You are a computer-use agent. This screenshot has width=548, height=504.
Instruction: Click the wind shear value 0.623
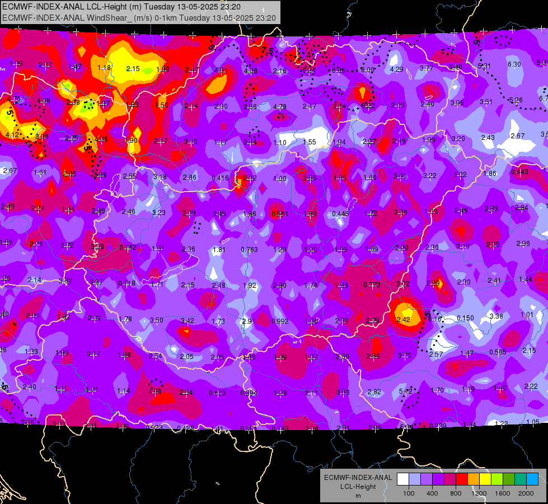pyautogui.click(x=217, y=393)
